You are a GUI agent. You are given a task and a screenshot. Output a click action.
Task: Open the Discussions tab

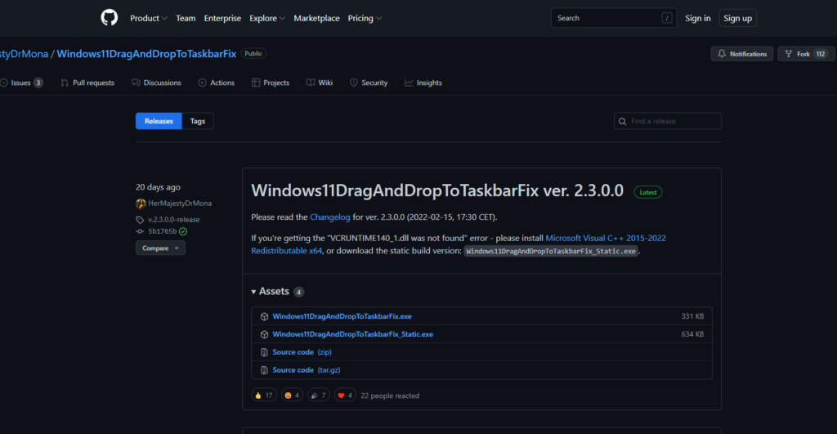(x=156, y=83)
